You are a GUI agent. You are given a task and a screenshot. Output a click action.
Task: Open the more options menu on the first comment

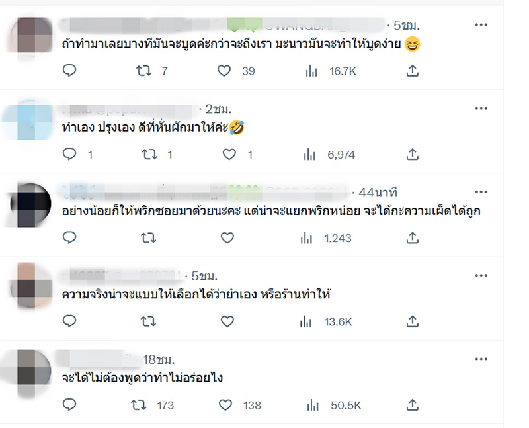482,24
